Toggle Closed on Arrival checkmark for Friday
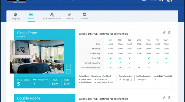The width and height of the screenshot is (185, 102). [157, 63]
